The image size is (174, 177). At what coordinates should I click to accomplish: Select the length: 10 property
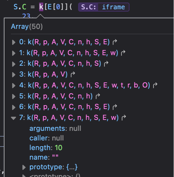46,148
